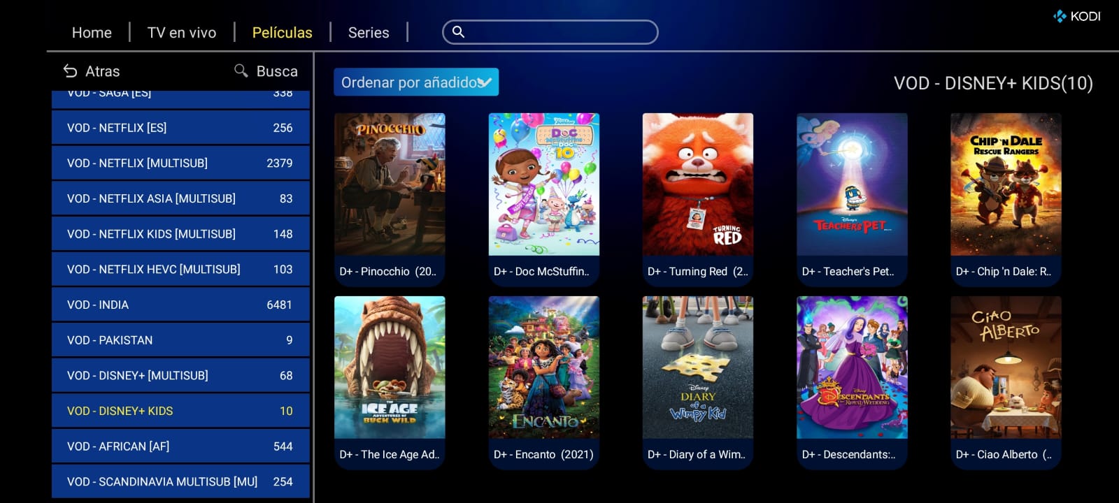Viewport: 1119px width, 503px height.
Task: Open the Ice Age Buck Wild poster
Action: click(390, 367)
